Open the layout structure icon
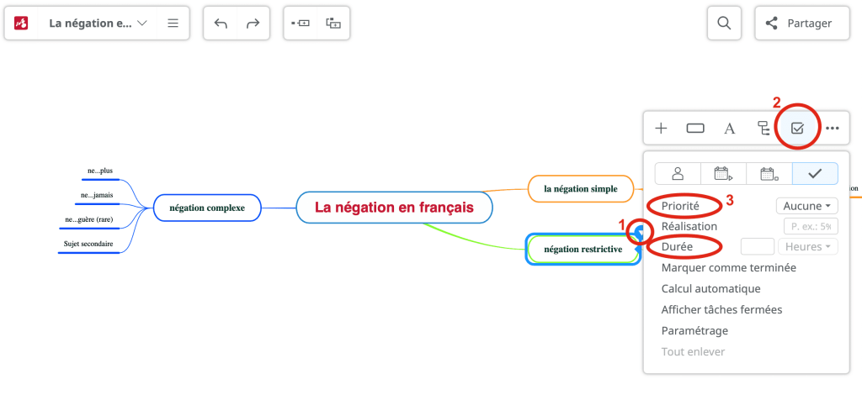The image size is (862, 400). 764,129
